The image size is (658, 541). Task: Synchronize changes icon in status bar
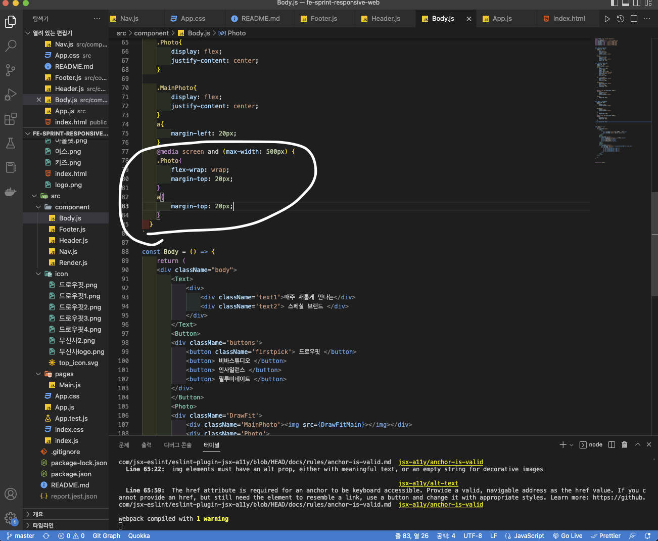tap(46, 536)
